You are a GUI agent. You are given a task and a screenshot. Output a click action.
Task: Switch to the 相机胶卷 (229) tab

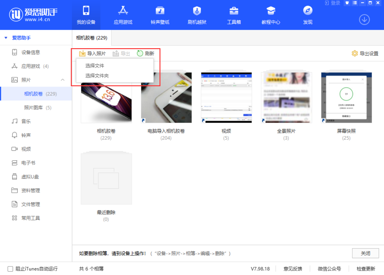tap(91, 38)
